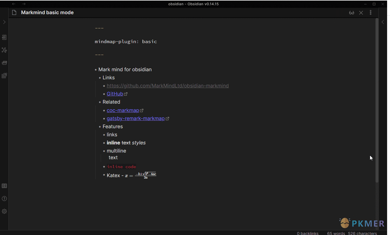Click the external link icon after coc-markmap

[142, 111]
